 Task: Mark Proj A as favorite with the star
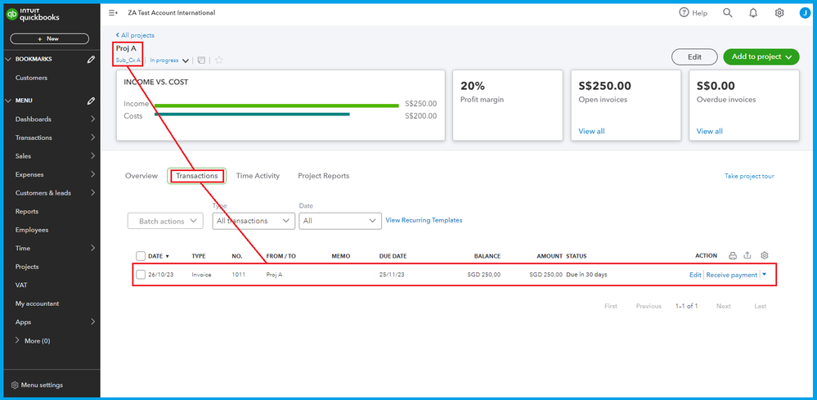coord(219,61)
